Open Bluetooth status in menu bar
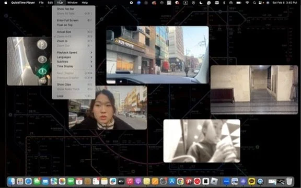This screenshot has height=188, width=301. coord(224,3)
